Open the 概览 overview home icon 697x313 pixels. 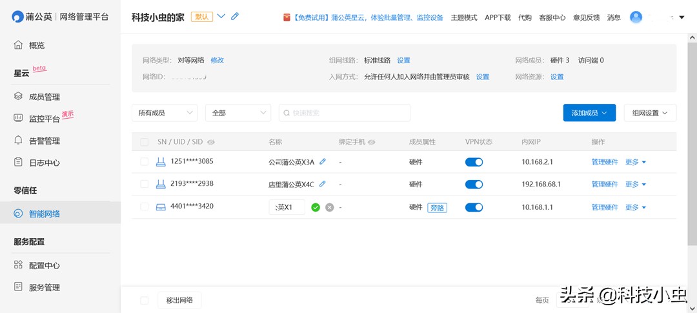18,45
